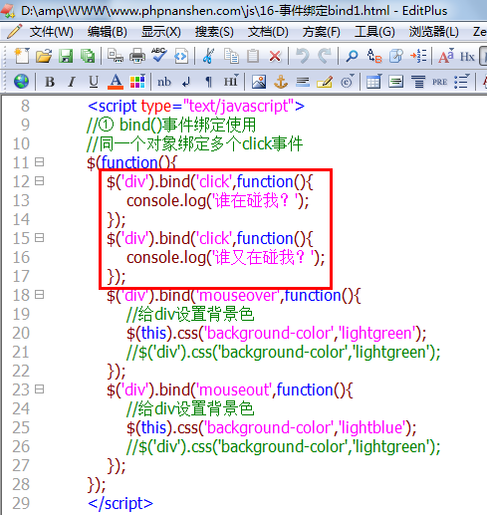The width and height of the screenshot is (487, 515).
Task: Collapse the fold marker on line 15
Action: [40, 238]
